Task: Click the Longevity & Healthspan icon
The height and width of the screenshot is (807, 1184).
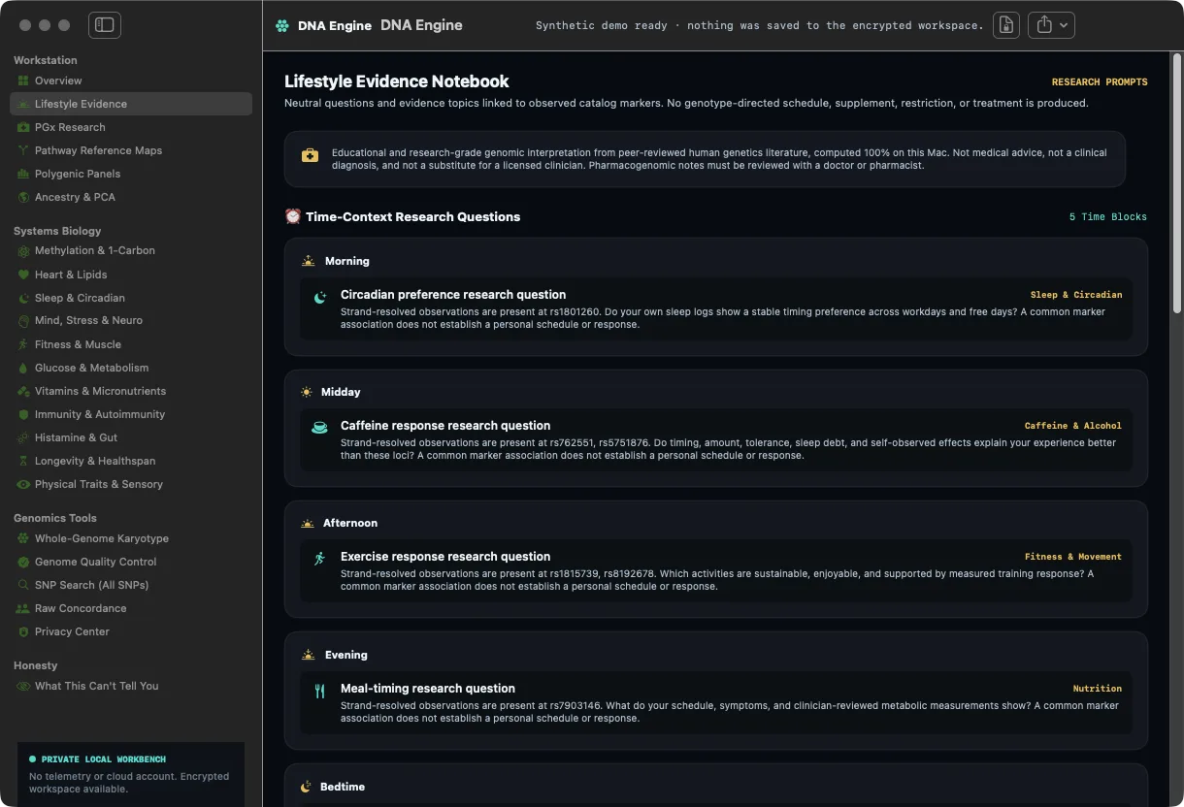Action: tap(23, 461)
